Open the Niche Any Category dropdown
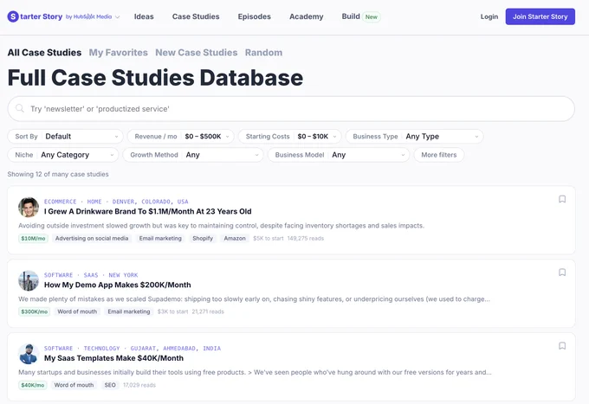Image resolution: width=589 pixels, height=404 pixels. pos(63,155)
